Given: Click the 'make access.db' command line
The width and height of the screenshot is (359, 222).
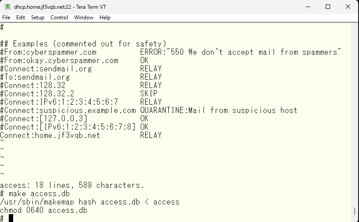Looking at the screenshot, I should (35, 194).
